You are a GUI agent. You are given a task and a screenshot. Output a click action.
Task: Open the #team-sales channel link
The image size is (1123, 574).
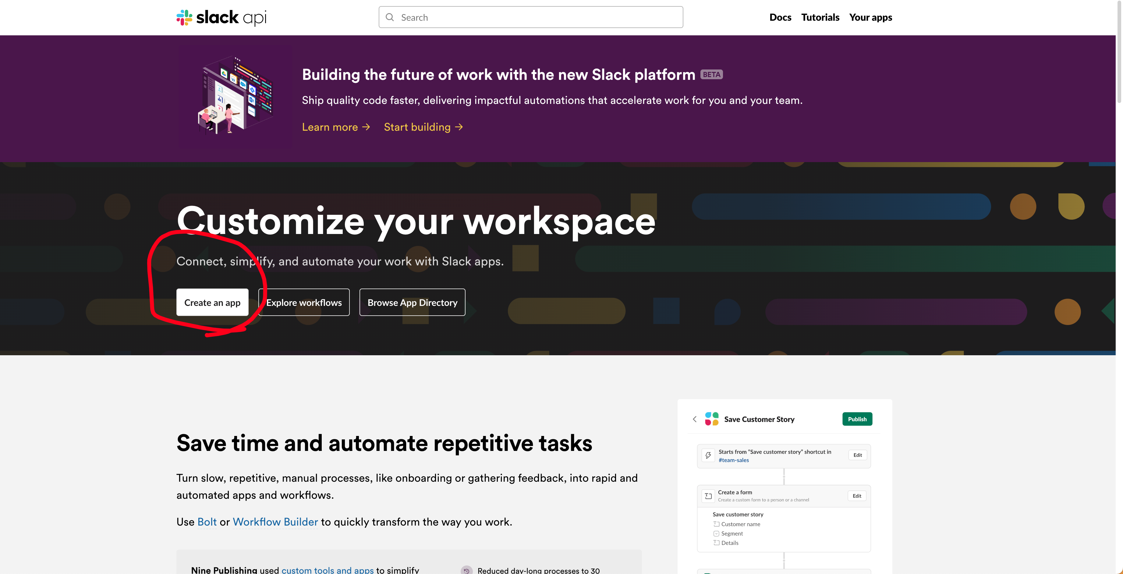pyautogui.click(x=733, y=460)
